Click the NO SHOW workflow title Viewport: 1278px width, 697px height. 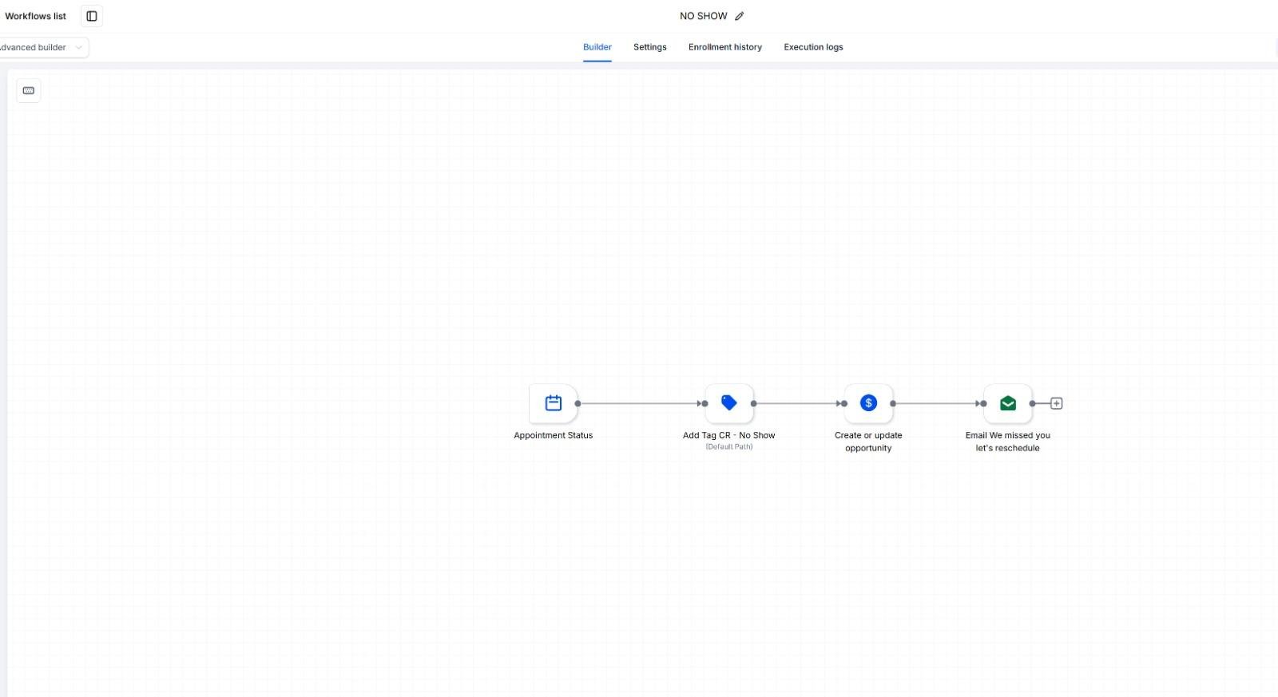704,16
